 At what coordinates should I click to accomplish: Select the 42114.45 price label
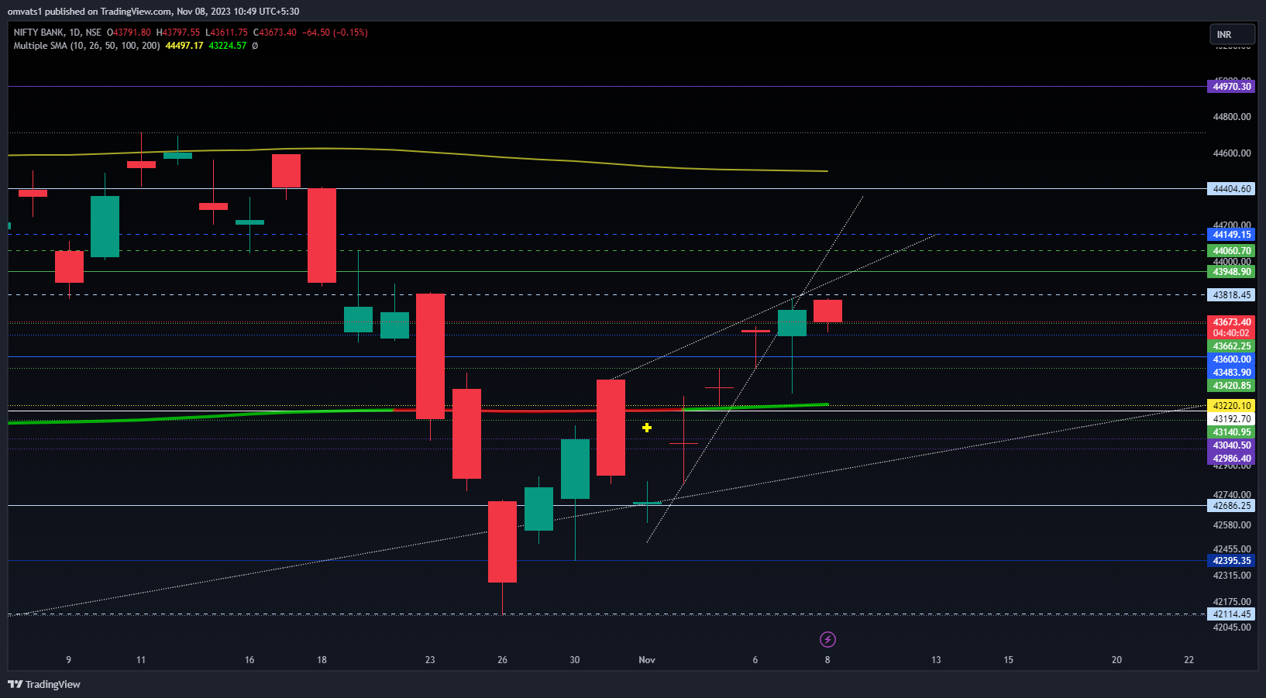[1231, 614]
